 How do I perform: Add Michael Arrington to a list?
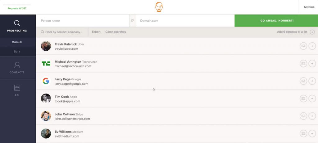tap(312, 64)
